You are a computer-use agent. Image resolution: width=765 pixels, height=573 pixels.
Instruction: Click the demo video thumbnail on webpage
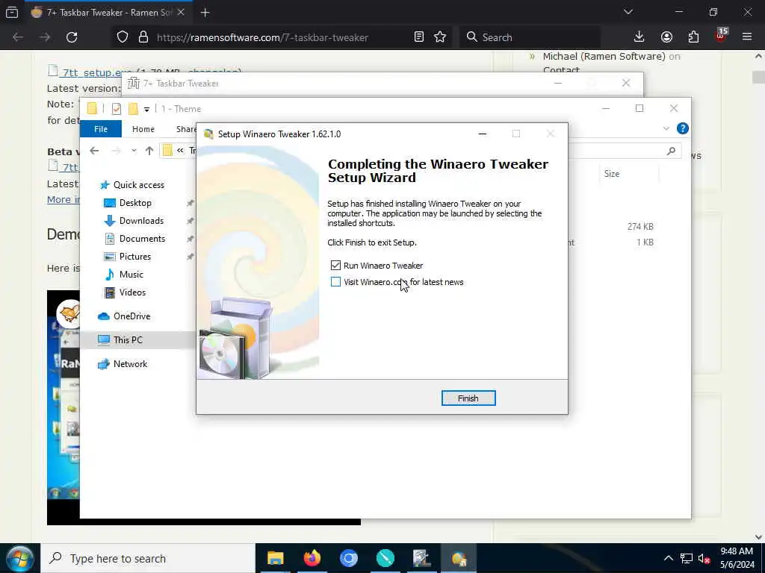64,407
